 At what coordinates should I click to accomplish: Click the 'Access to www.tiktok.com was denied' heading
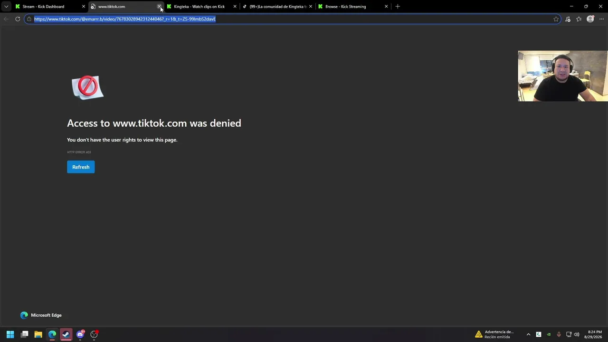coord(154,123)
